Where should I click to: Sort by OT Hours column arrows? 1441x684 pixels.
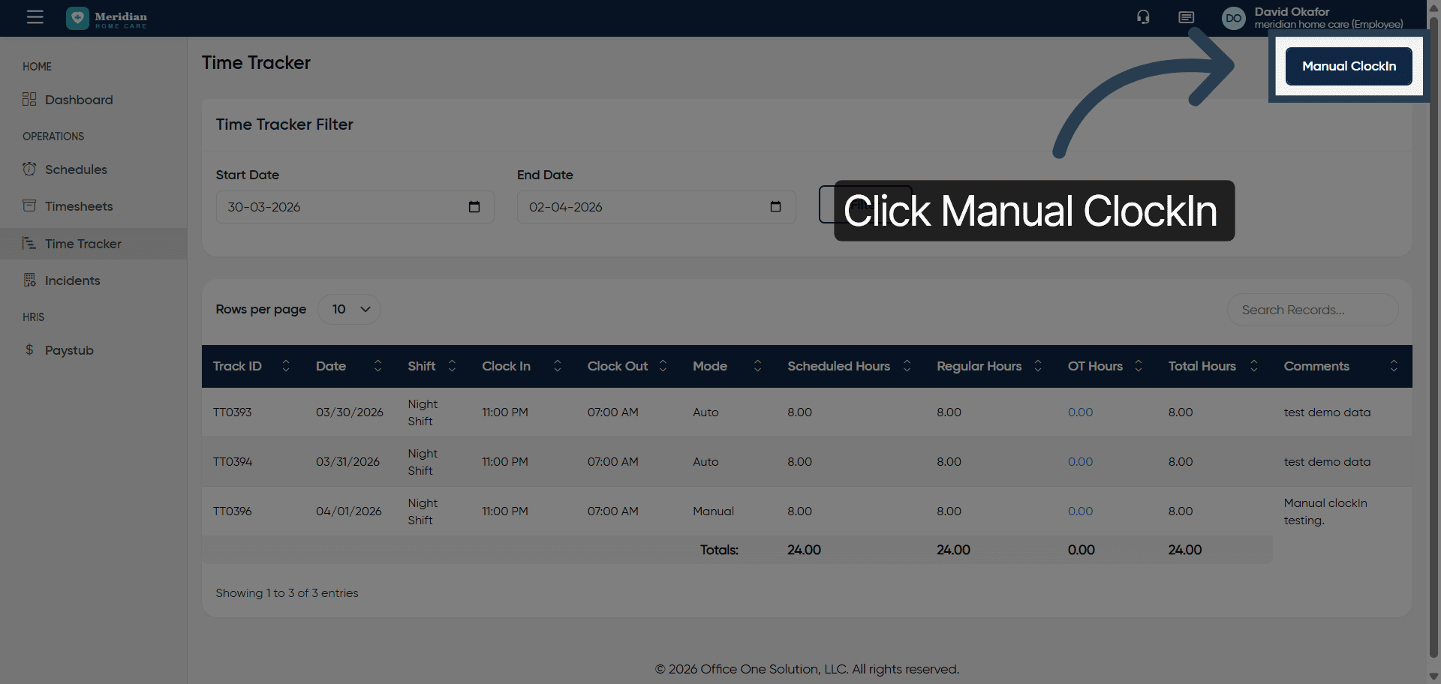coord(1138,366)
